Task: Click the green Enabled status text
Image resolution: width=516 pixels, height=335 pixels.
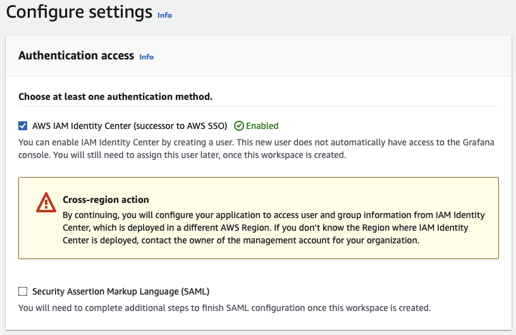Action: point(262,126)
